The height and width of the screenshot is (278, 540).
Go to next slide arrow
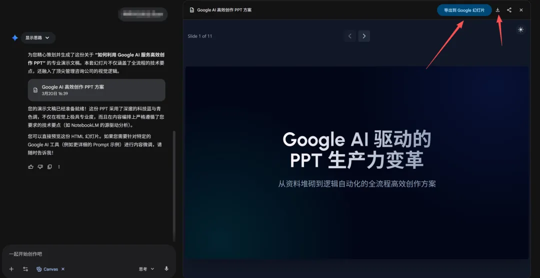364,36
